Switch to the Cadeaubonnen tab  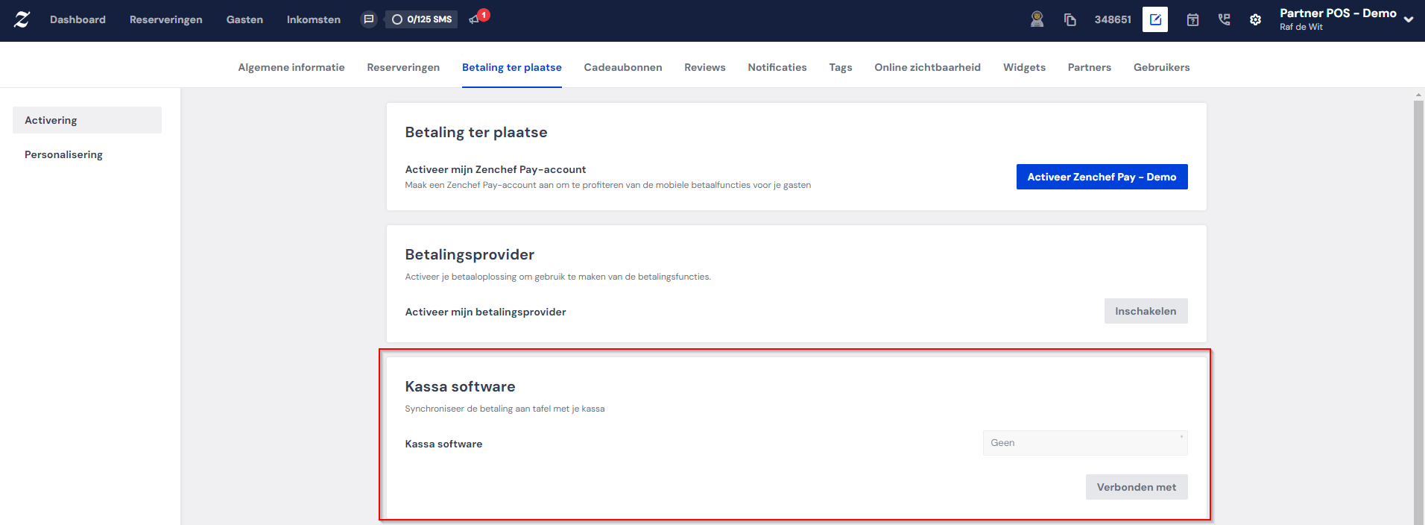tap(623, 67)
